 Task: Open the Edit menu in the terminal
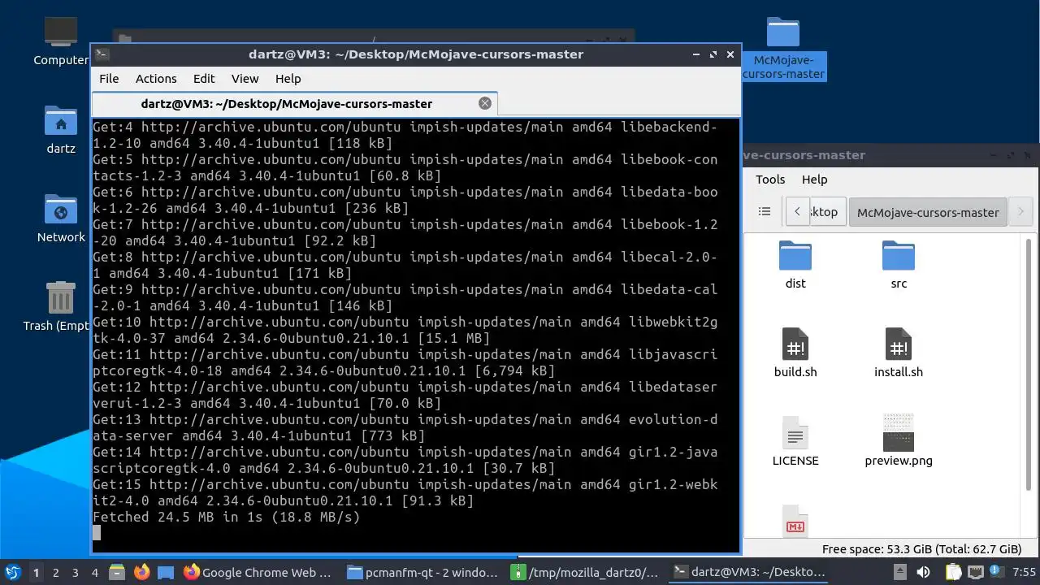click(x=204, y=79)
